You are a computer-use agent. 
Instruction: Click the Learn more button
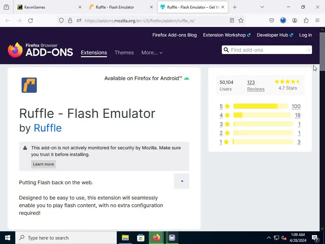(43, 164)
